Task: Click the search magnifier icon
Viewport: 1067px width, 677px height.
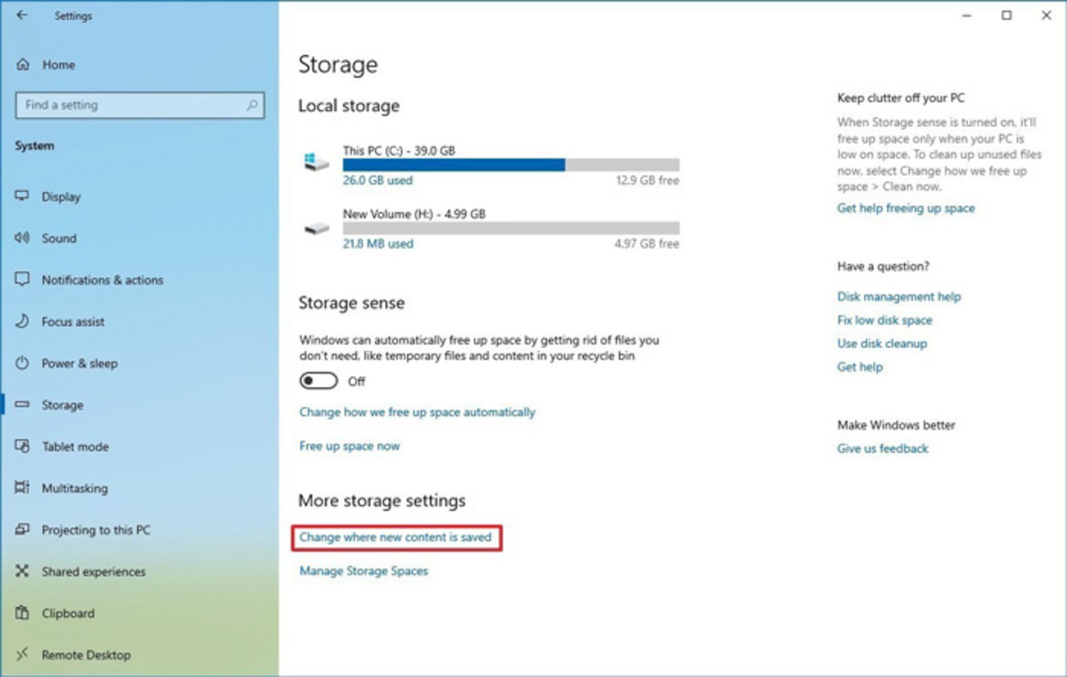Action: 252,104
